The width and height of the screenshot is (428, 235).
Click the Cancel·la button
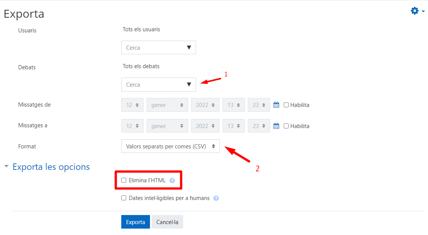167,222
